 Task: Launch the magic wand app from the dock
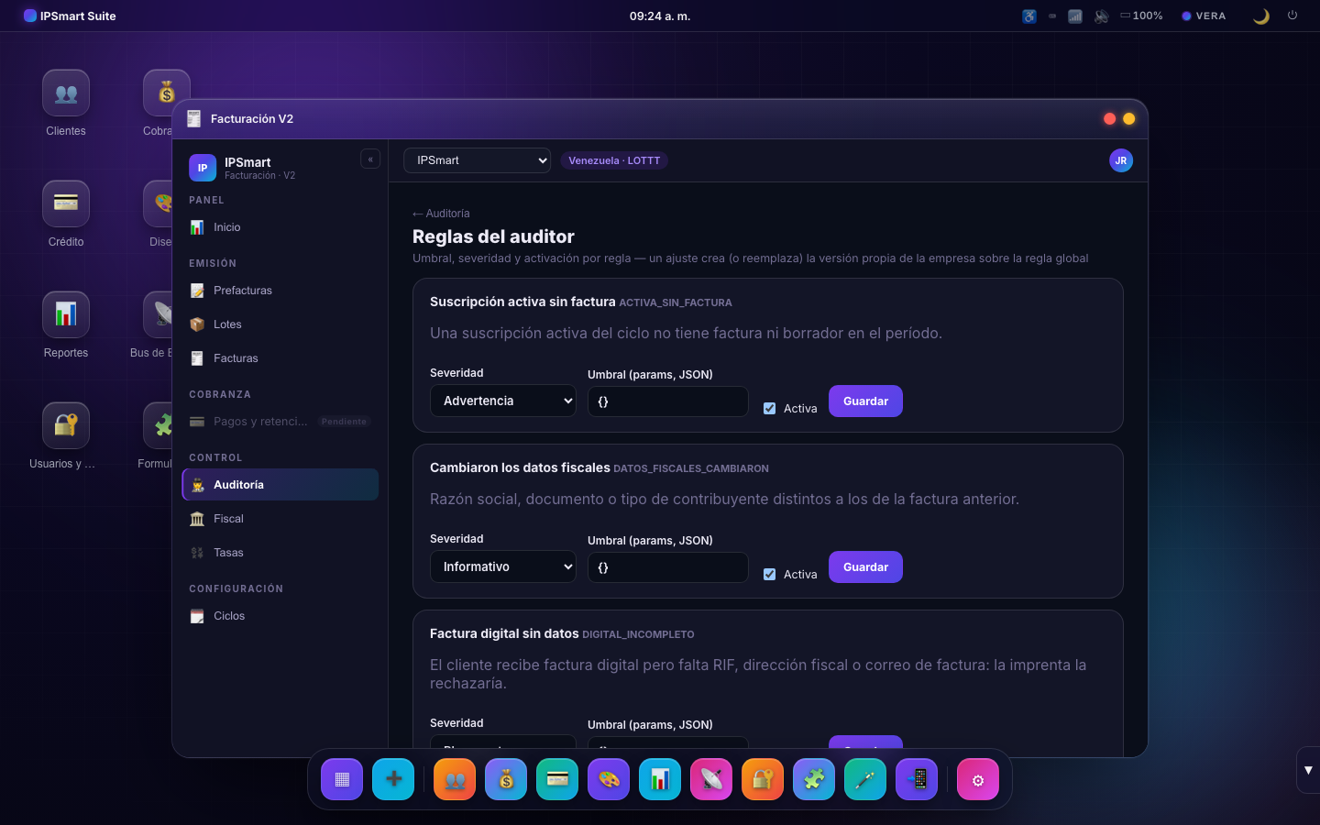point(865,779)
